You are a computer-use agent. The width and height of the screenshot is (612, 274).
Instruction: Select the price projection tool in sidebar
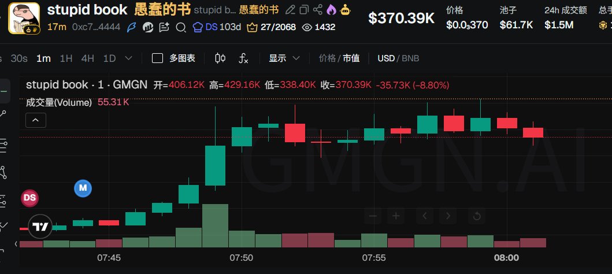[4, 201]
